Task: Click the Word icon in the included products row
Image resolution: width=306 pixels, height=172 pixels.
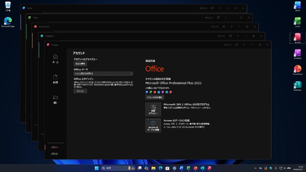Action: pos(147,92)
